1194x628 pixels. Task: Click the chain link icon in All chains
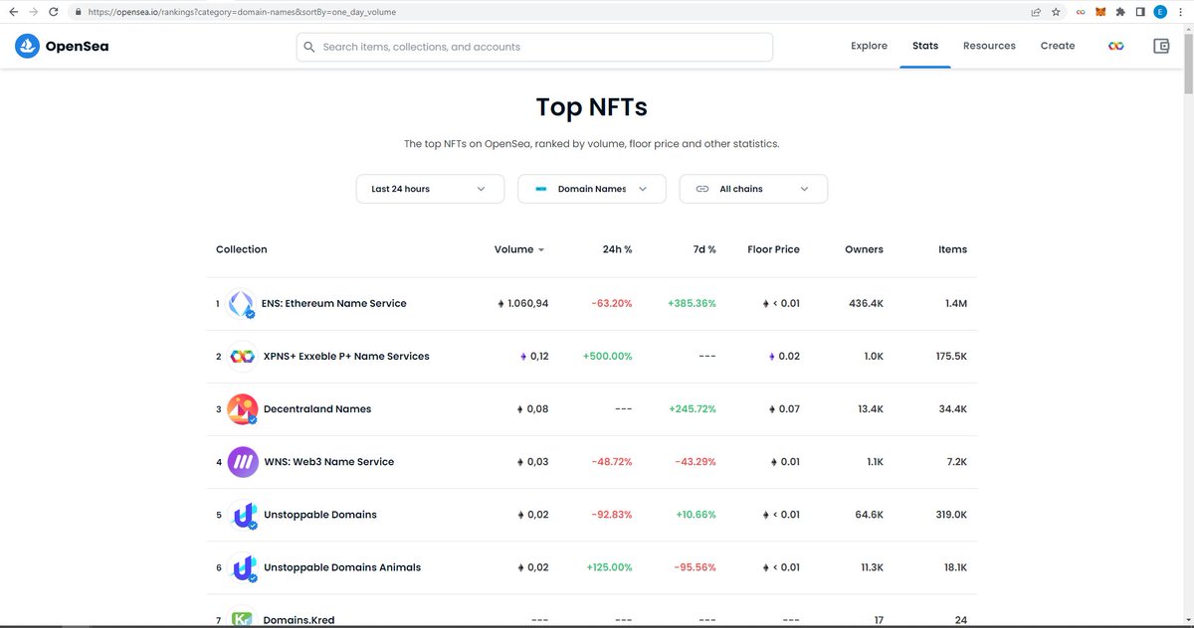(701, 189)
